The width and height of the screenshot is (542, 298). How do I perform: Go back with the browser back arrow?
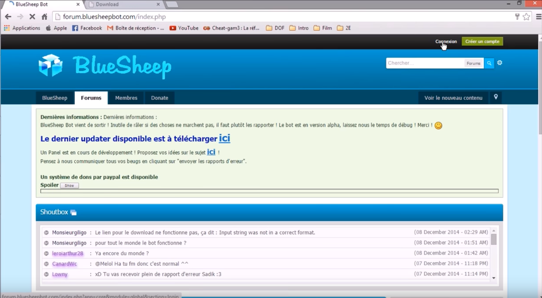[8, 17]
